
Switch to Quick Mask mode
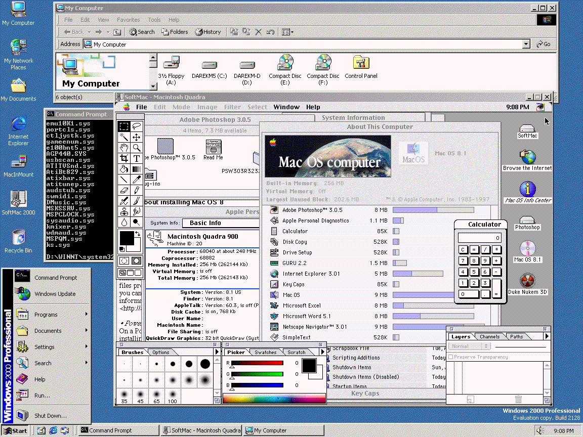tap(137, 261)
